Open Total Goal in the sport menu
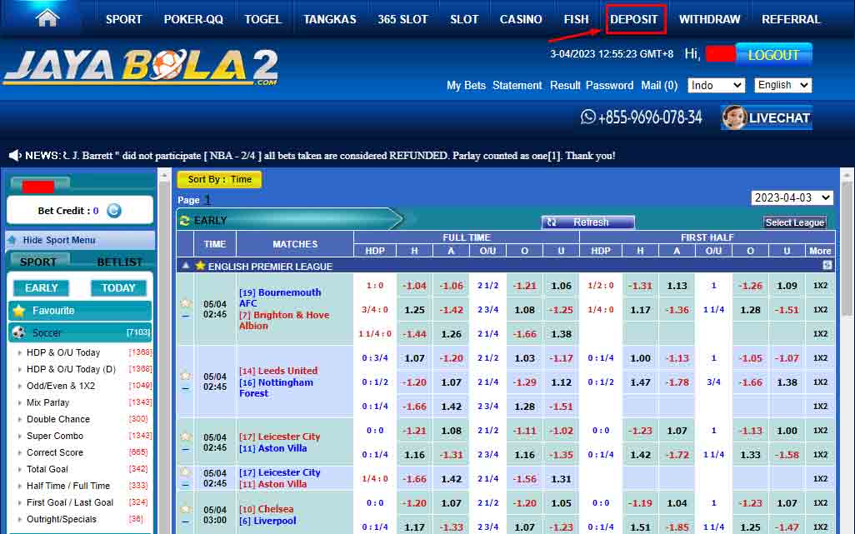855x534 pixels. pos(47,469)
